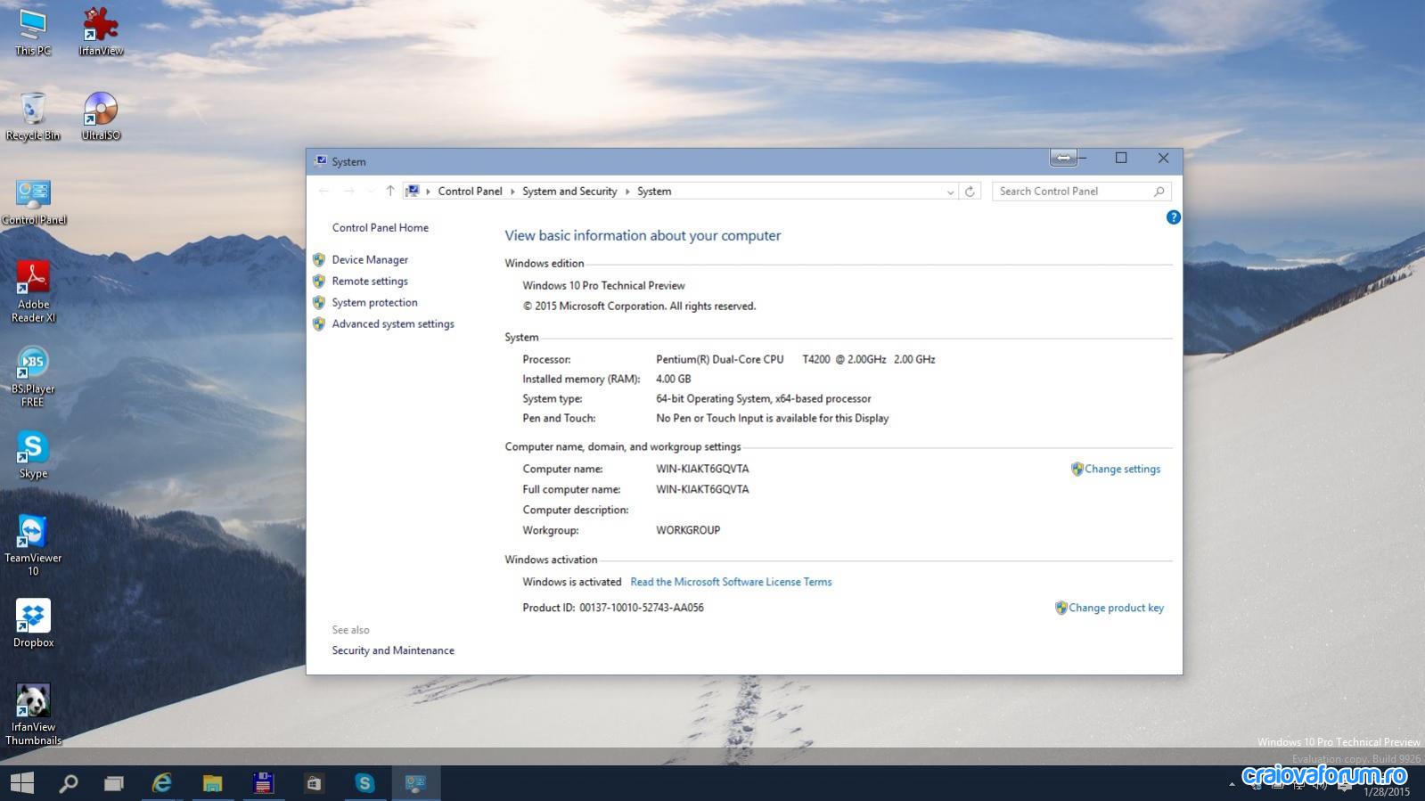Viewport: 1425px width, 801px height.
Task: Launch Internet Explorer from the taskbar
Action: (161, 783)
